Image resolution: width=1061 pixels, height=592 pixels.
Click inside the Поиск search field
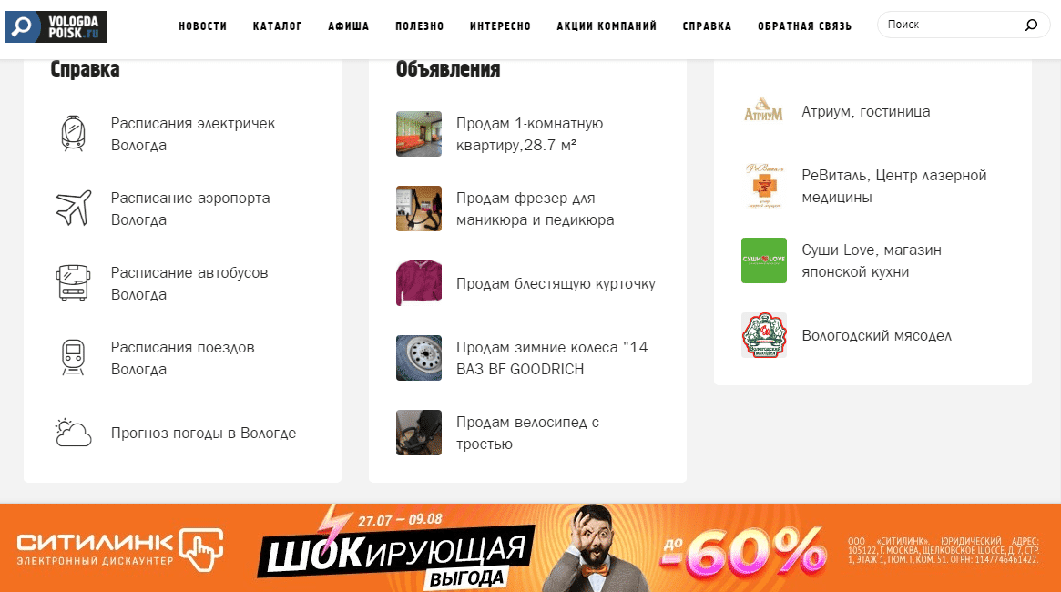click(953, 25)
